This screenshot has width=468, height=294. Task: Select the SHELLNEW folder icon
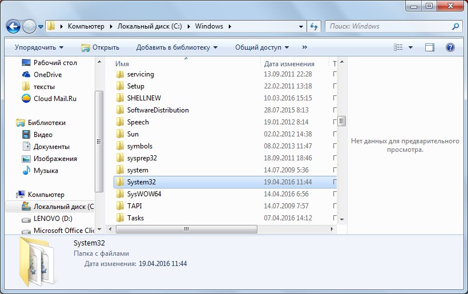pyautogui.click(x=120, y=98)
